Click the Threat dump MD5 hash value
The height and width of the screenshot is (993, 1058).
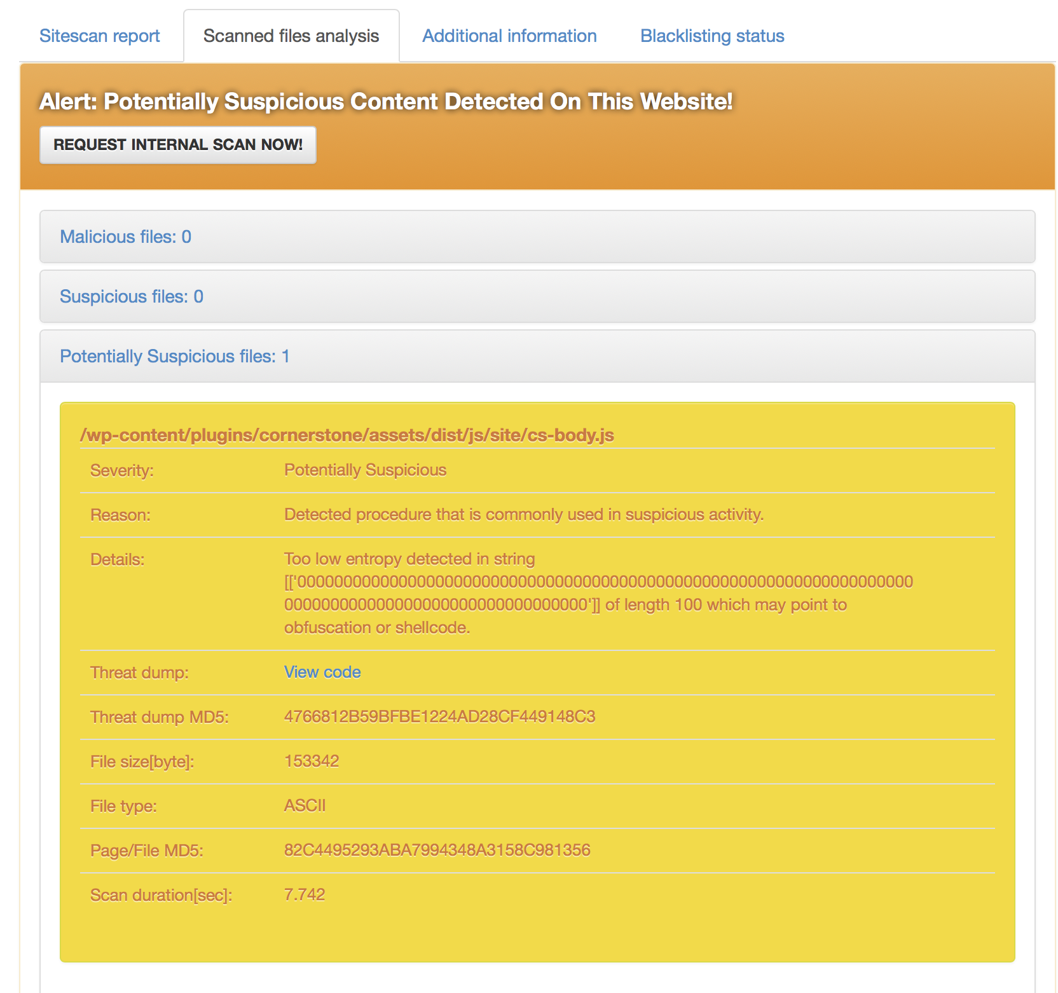[439, 717]
